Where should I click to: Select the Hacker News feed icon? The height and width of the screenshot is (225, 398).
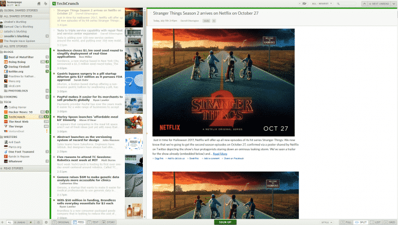[6, 112]
